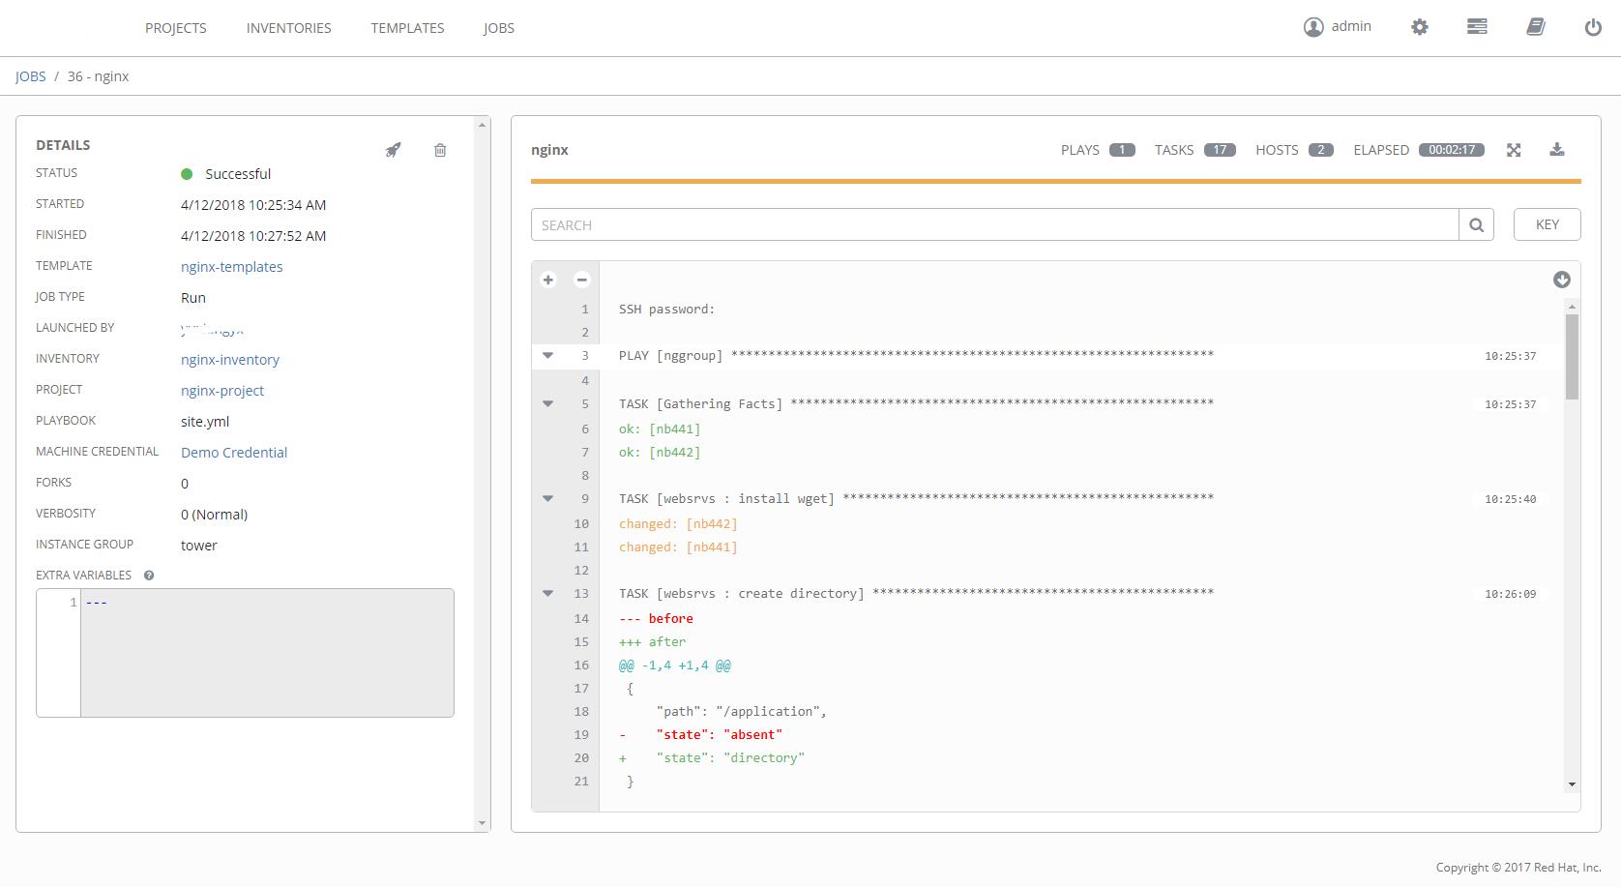This screenshot has height=887, width=1621.
Task: Jump to the bottom of output with the down arrow
Action: pyautogui.click(x=1562, y=280)
